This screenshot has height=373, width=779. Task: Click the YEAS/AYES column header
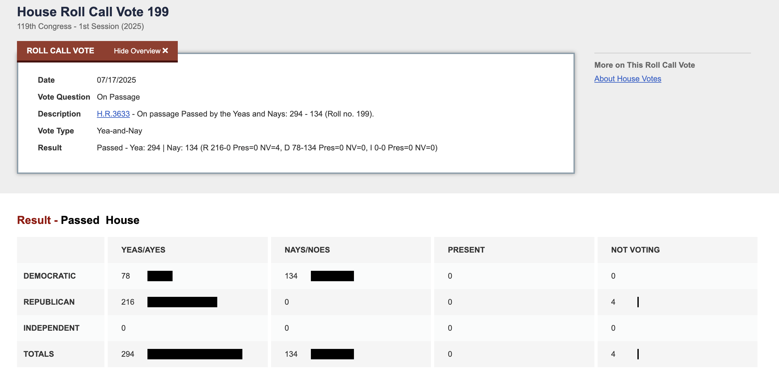143,250
